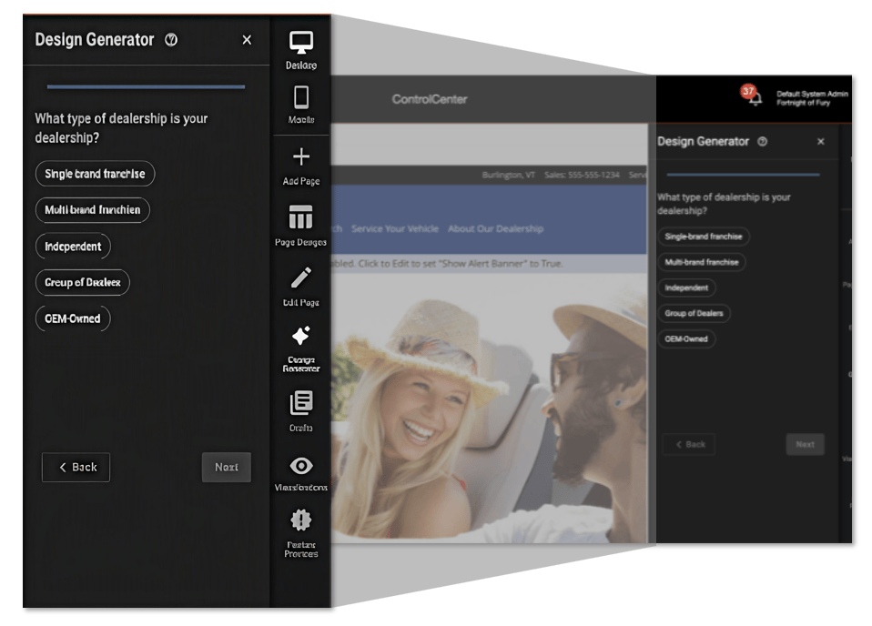Select Single-brand franchise in the small panel
The image size is (872, 626).
(x=704, y=237)
